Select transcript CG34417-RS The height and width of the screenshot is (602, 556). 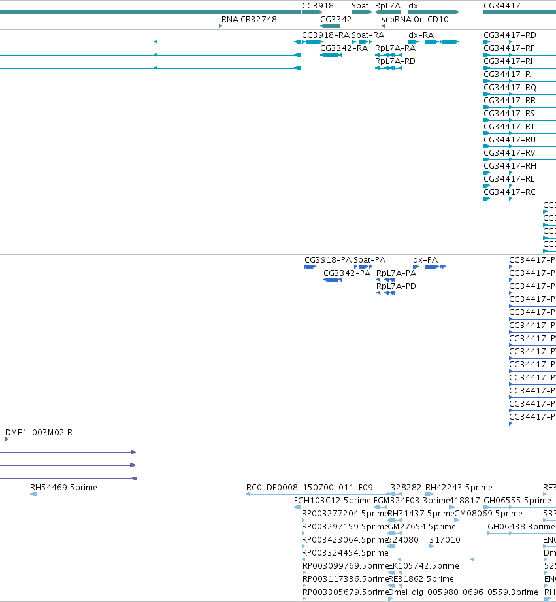(x=509, y=113)
